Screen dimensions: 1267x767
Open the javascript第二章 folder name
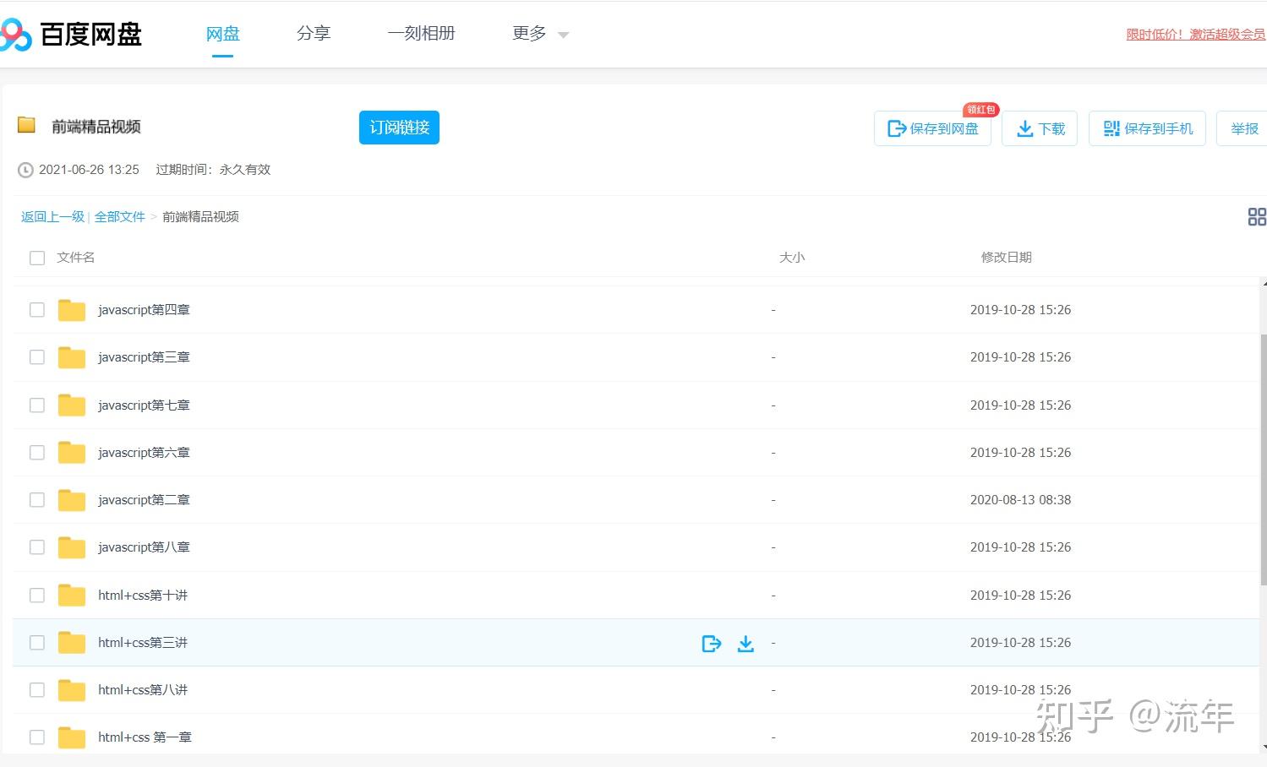[144, 500]
